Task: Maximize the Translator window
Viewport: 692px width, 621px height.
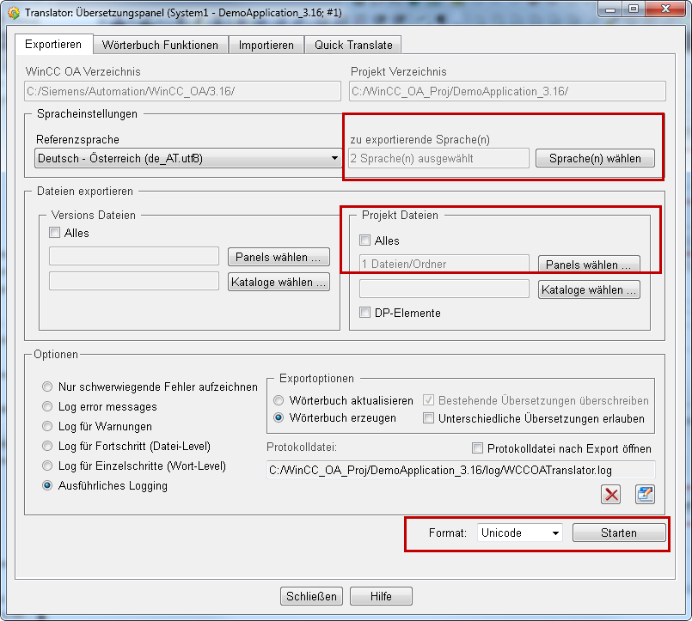Action: pyautogui.click(x=634, y=9)
